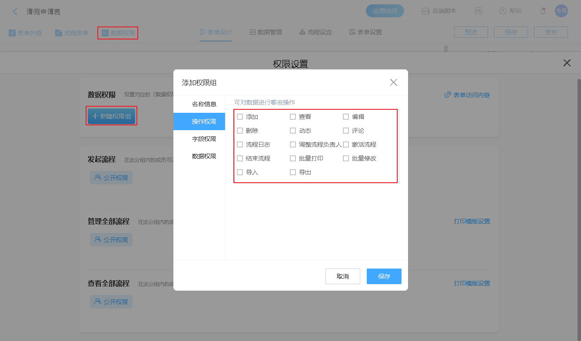The width and height of the screenshot is (581, 341).
Task: Open the 帮助 help icon
Action: (x=503, y=11)
